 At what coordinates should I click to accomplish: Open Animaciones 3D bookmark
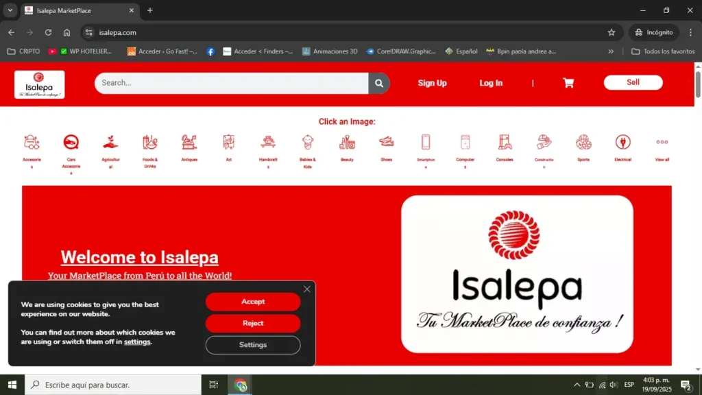330,51
